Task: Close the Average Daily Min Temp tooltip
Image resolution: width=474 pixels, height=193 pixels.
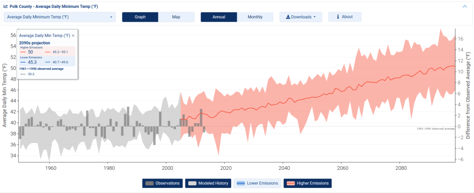Action: coord(73,35)
